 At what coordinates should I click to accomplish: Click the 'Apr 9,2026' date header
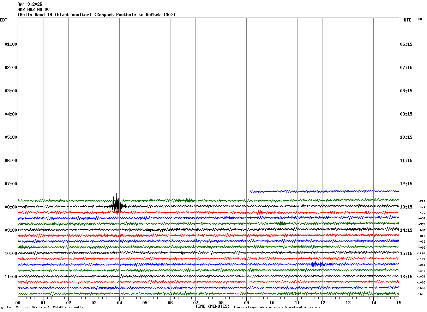click(30, 4)
